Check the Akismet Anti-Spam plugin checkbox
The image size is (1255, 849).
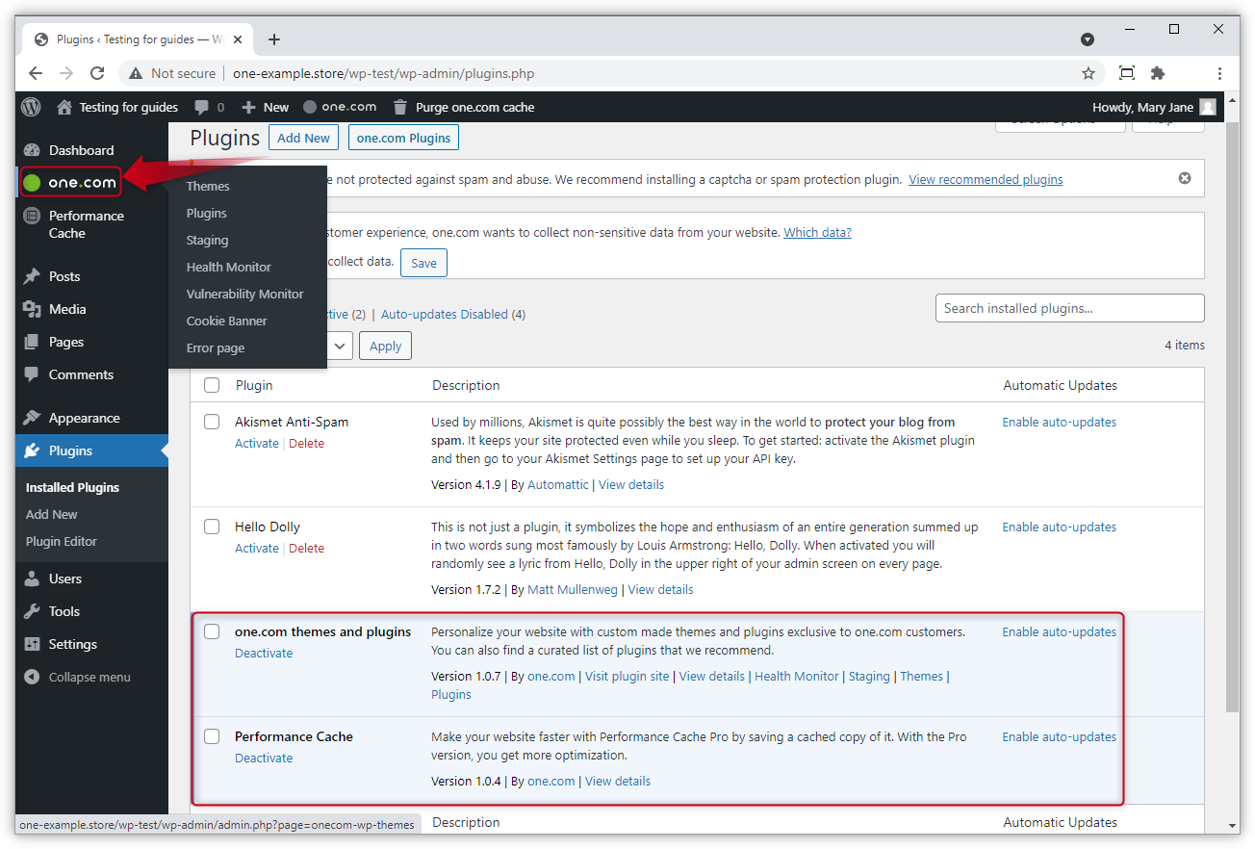click(212, 421)
